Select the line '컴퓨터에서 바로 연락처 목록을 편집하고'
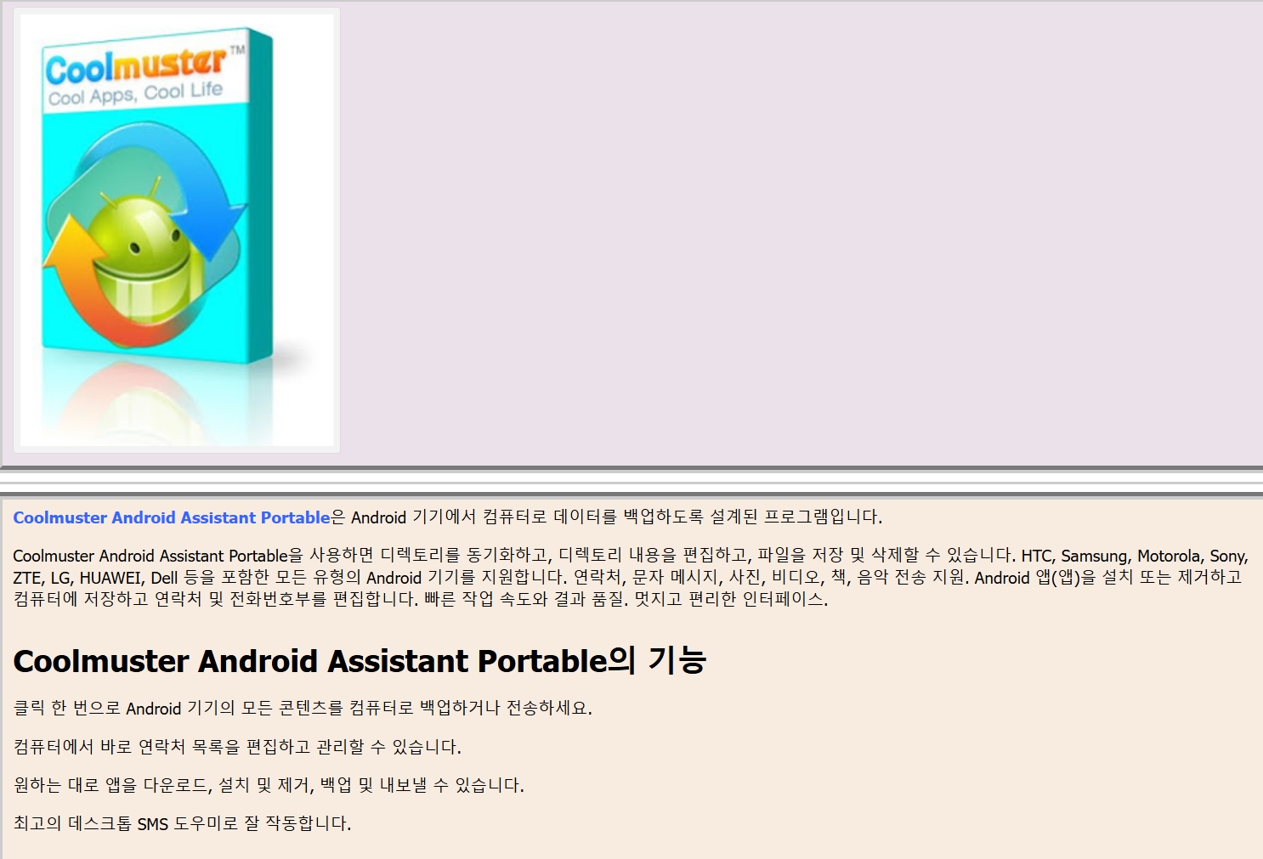The width and height of the screenshot is (1263, 859). tap(237, 747)
